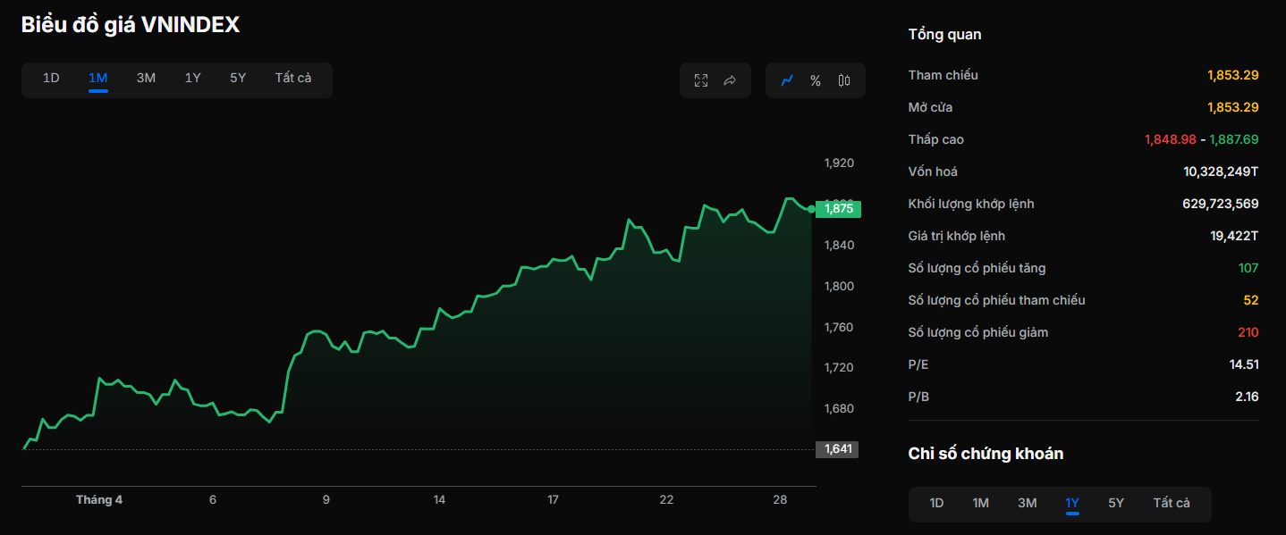The image size is (1286, 535).
Task: Select 1M range on VNINDEX price chart
Action: pyautogui.click(x=98, y=79)
